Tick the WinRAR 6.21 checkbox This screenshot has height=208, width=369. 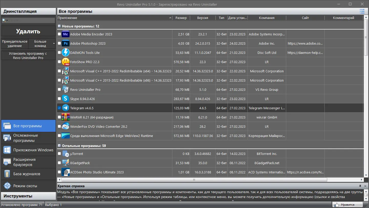[x=59, y=117]
